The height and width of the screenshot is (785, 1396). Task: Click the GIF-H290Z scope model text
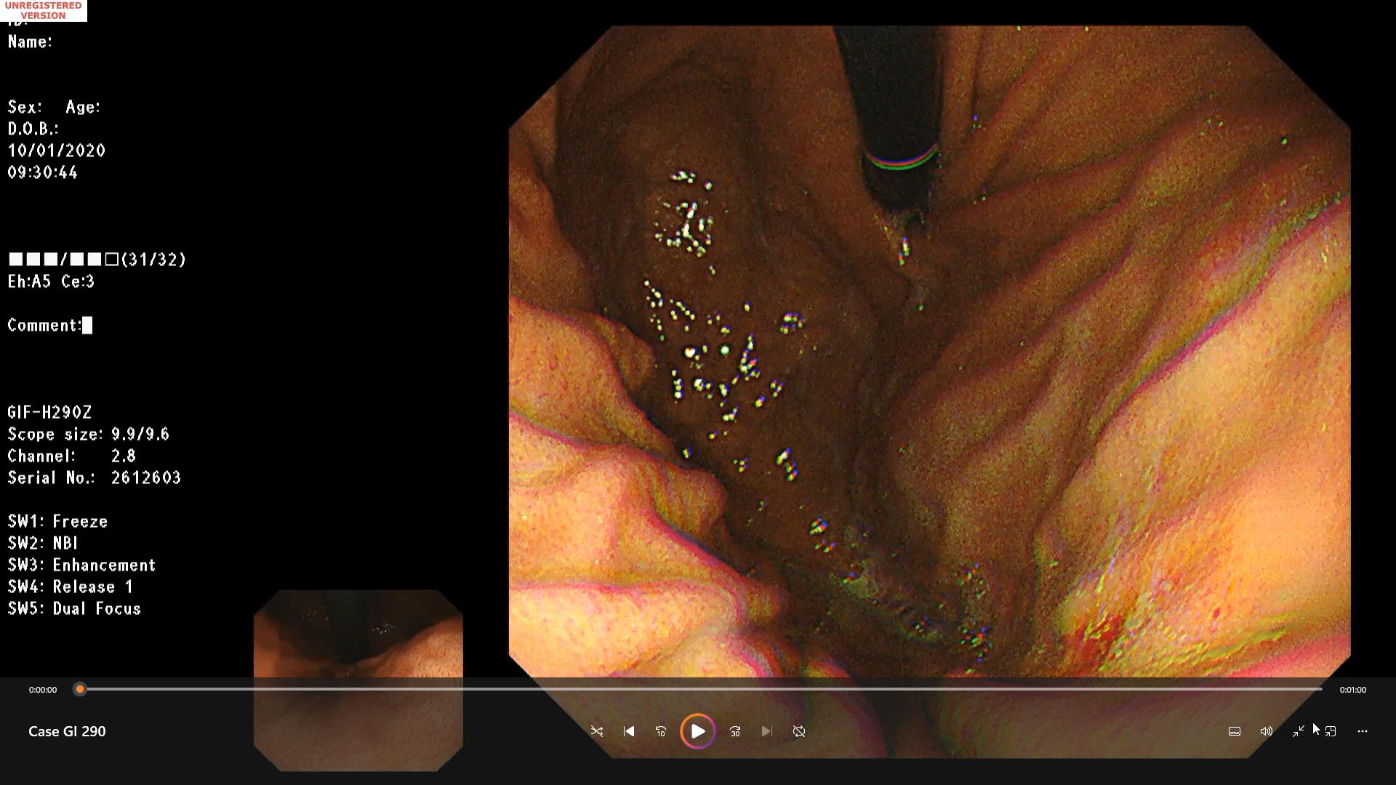point(49,412)
